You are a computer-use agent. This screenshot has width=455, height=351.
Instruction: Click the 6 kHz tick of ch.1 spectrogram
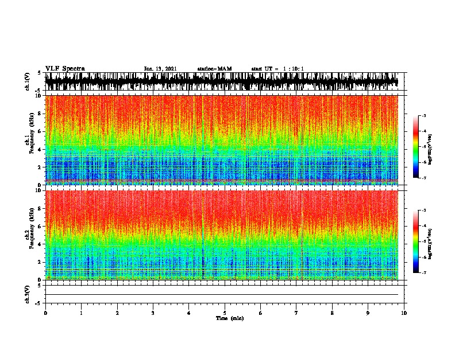[40, 131]
